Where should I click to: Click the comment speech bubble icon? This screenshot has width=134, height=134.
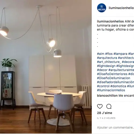pyautogui.click(x=109, y=106)
